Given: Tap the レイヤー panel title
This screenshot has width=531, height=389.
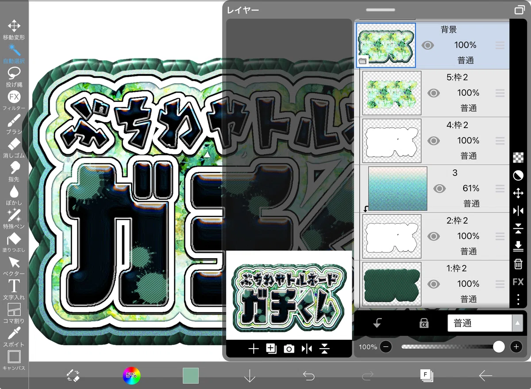Looking at the screenshot, I should [243, 10].
